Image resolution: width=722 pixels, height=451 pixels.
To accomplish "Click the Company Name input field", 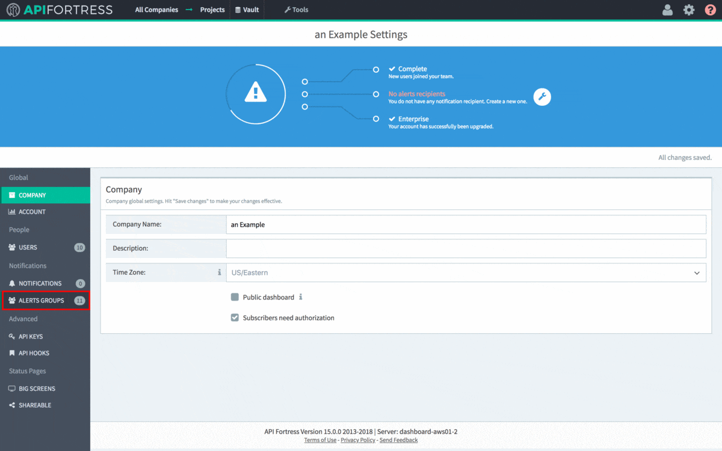I will [x=466, y=224].
